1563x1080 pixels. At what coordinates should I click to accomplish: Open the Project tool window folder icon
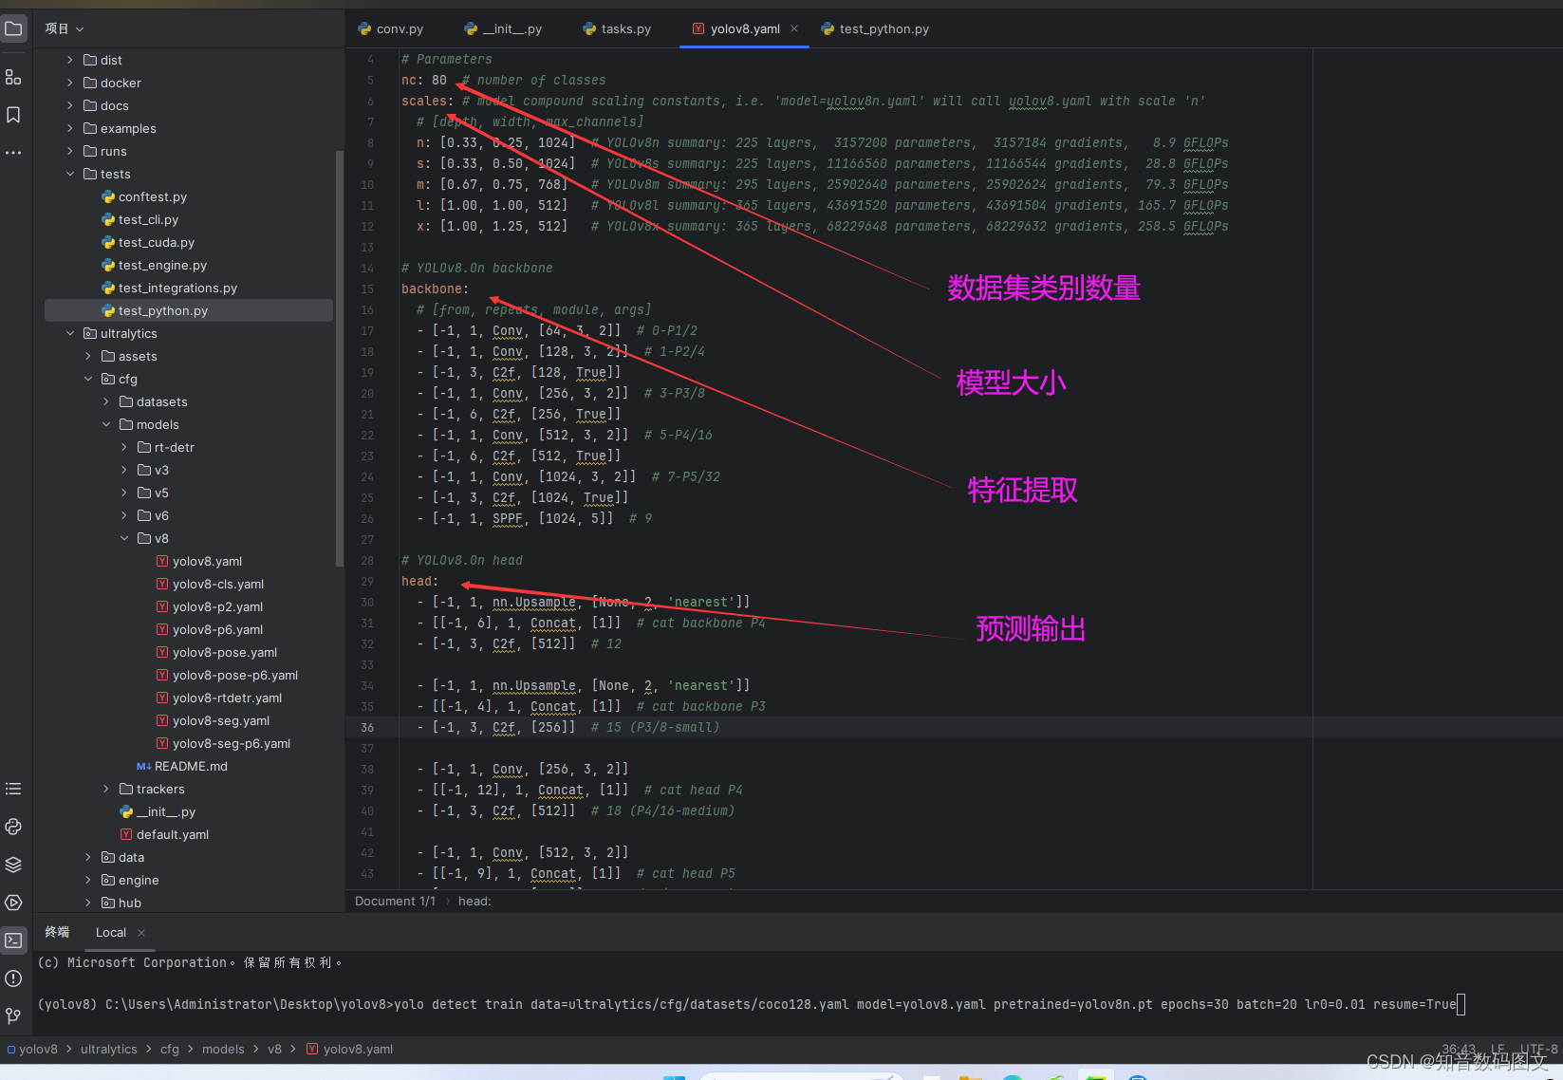pos(13,28)
